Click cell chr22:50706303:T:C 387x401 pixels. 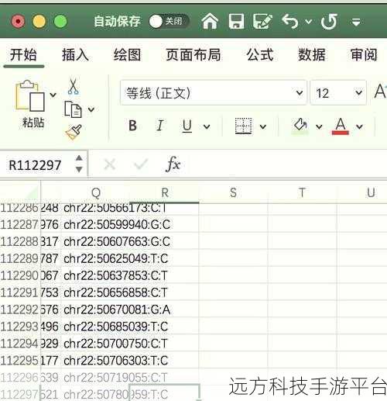[116, 361]
